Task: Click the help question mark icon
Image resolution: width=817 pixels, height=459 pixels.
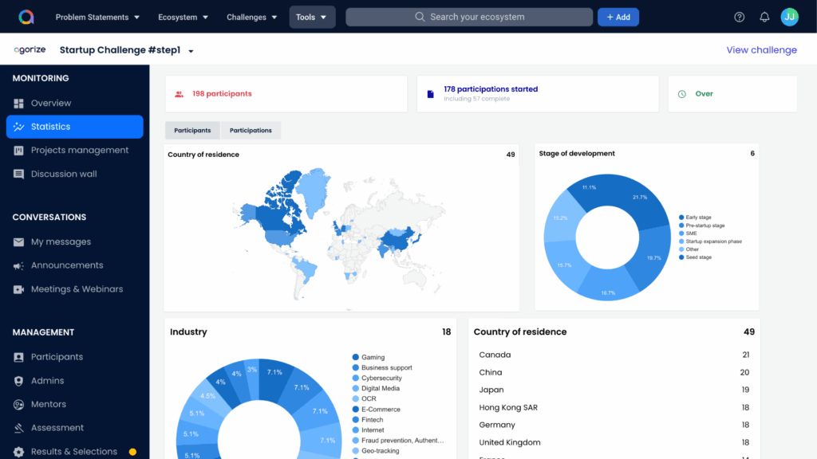Action: click(739, 17)
